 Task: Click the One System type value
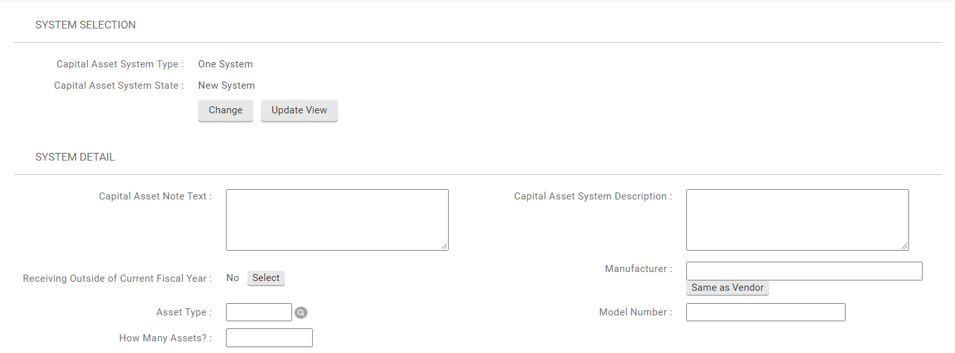pyautogui.click(x=225, y=64)
